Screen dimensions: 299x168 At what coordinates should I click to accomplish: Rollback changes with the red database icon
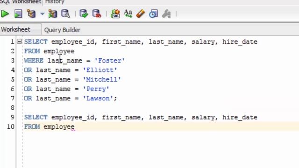tap(97, 14)
